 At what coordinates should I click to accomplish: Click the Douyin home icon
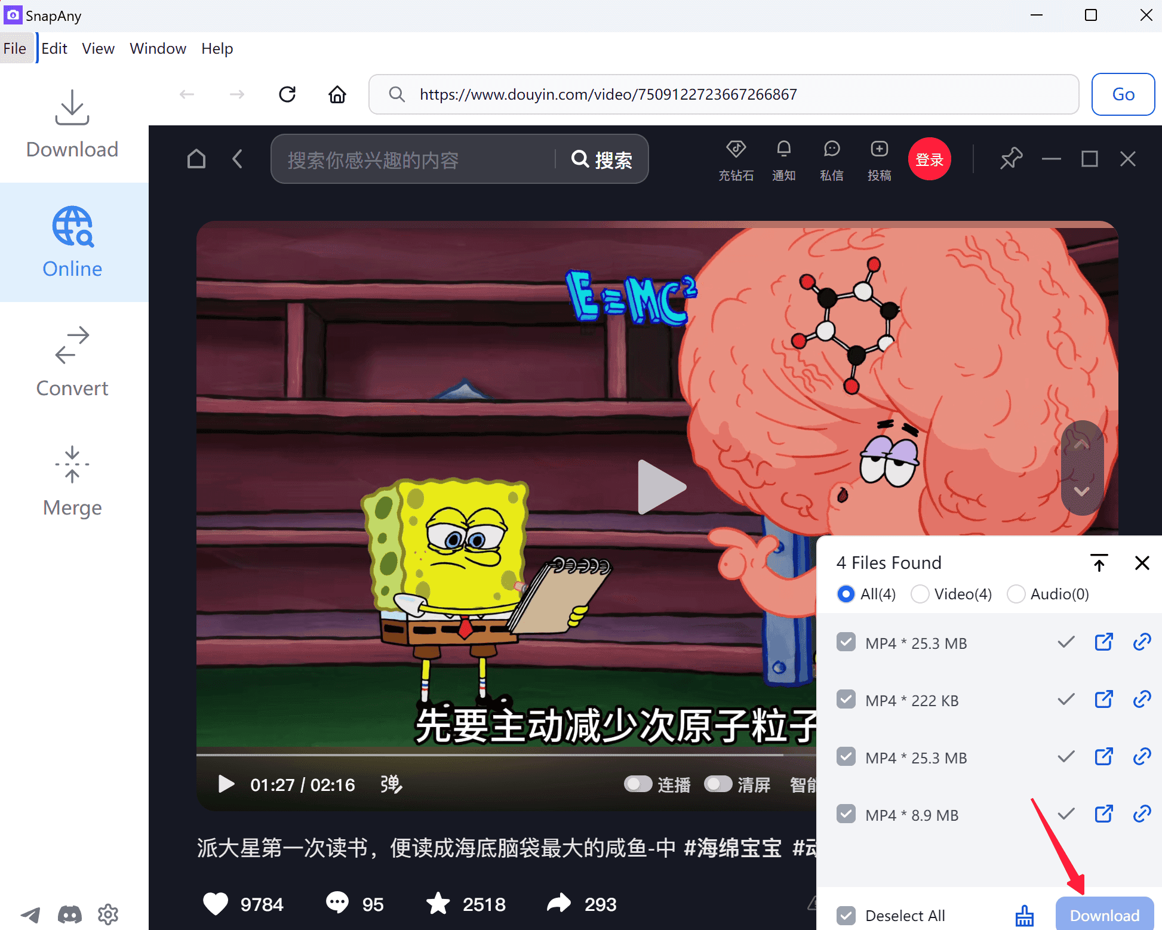click(196, 159)
